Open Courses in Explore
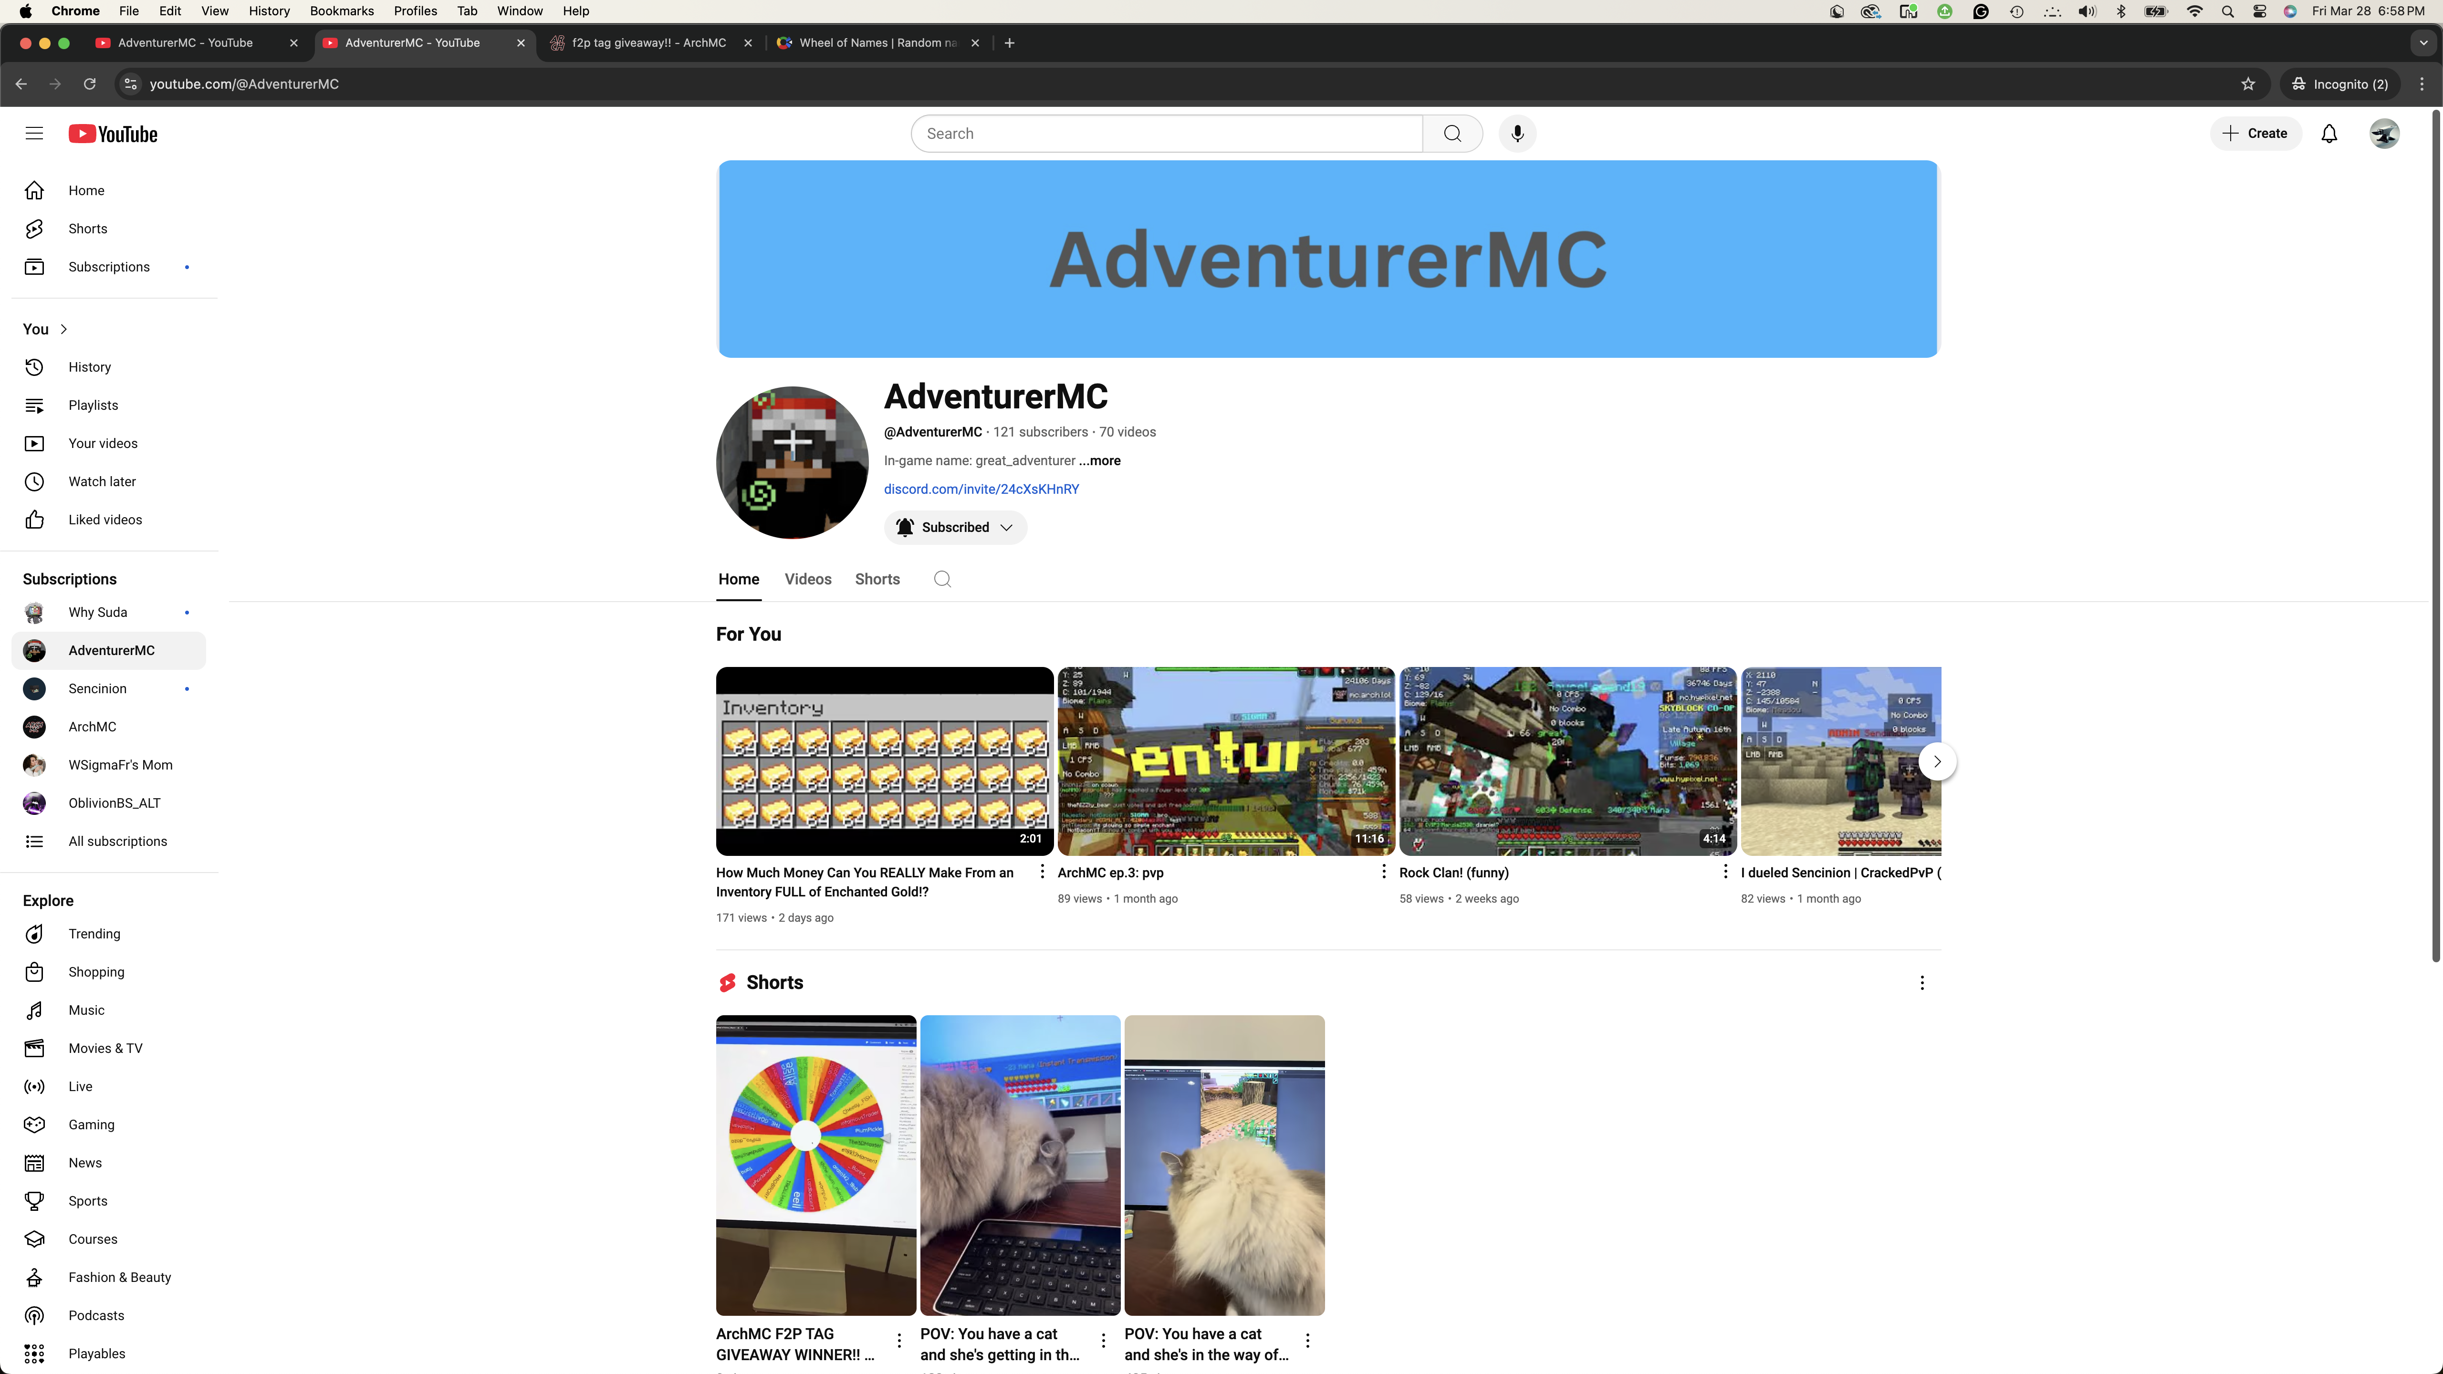Screen dimensions: 2443x1374 coord(109,1239)
